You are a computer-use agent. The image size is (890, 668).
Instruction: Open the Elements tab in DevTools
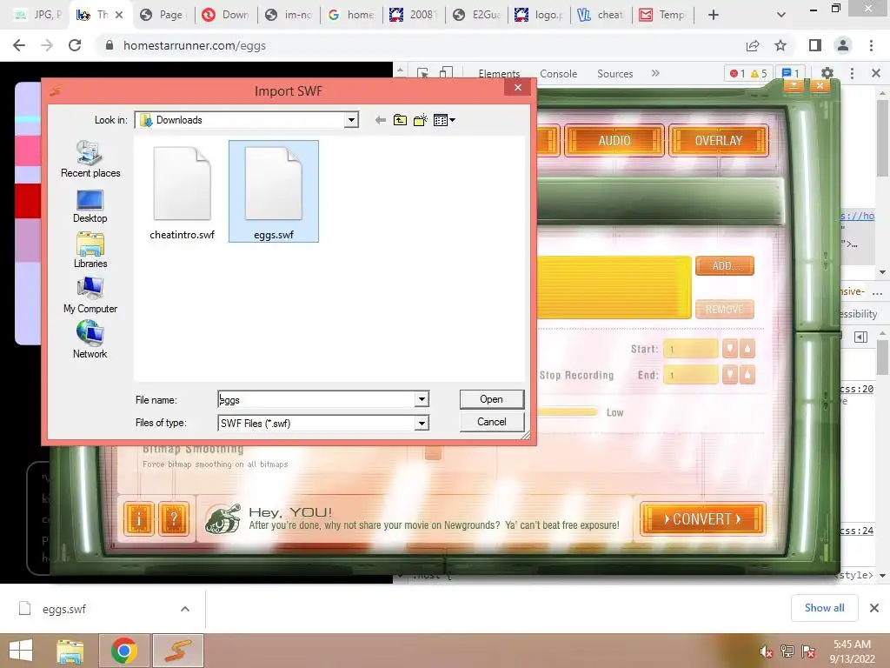499,74
